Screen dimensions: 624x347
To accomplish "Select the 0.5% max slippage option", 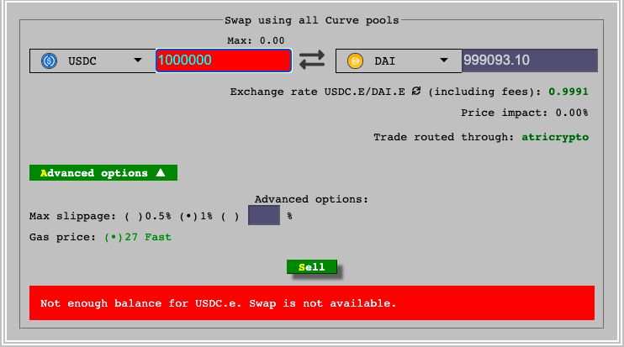I will pyautogui.click(x=132, y=216).
